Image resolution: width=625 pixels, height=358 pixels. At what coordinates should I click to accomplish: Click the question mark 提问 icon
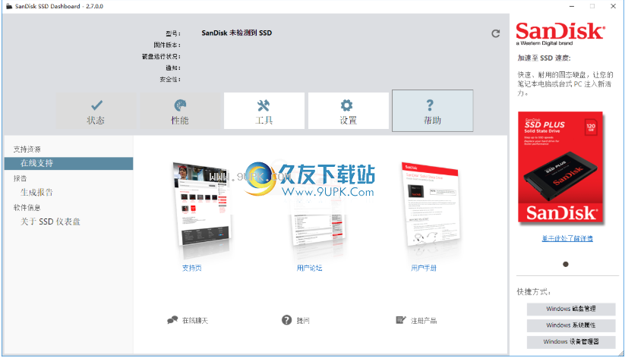tap(286, 320)
